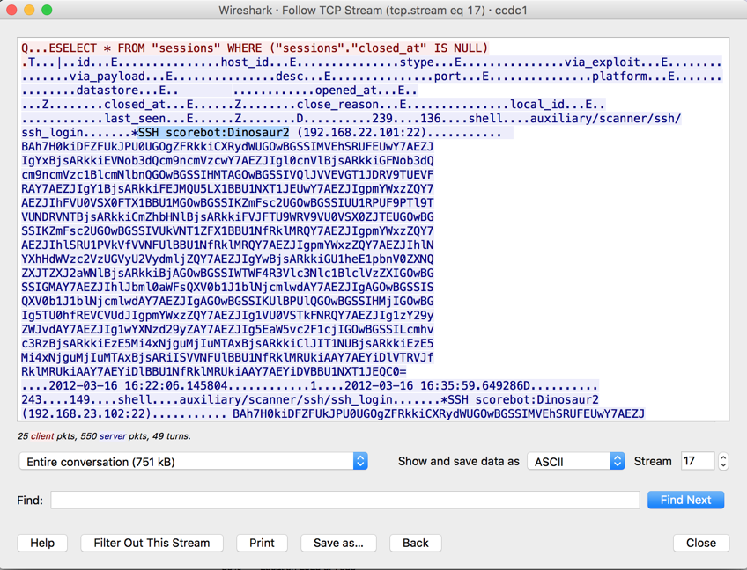Viewport: 747px width, 570px height.
Task: Click the line containing last_seen and auxiliary/scanner/ssh/
Action: pos(351,119)
